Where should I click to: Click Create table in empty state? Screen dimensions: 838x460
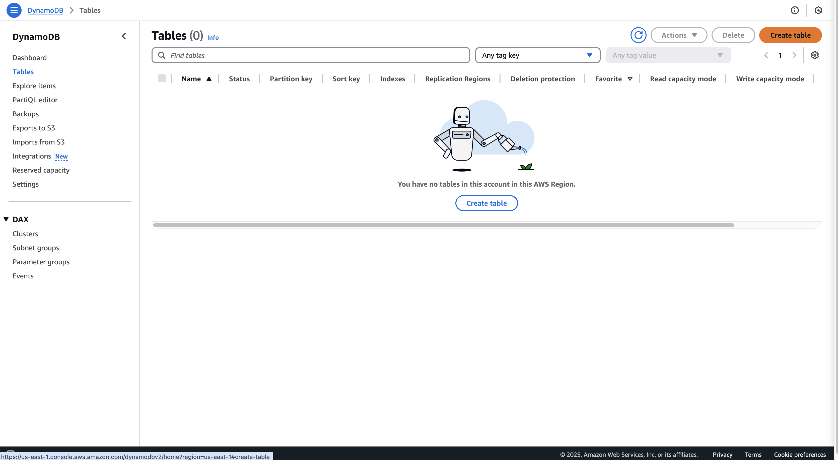click(486, 203)
